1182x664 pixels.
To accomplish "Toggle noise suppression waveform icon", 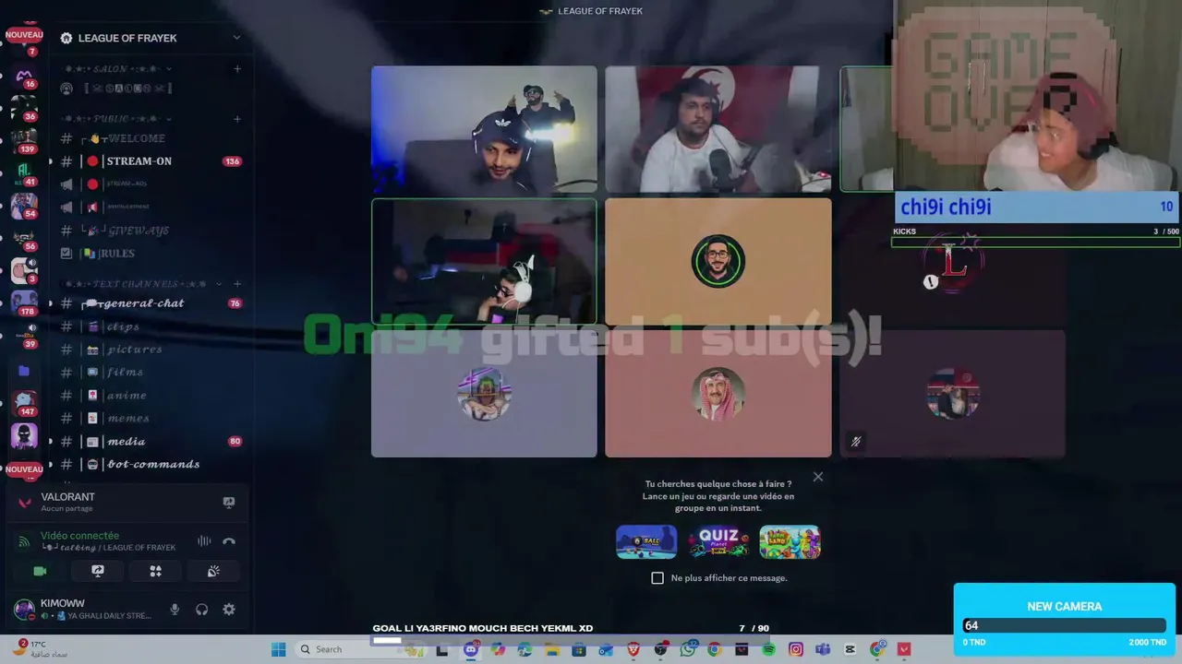I will pyautogui.click(x=204, y=541).
